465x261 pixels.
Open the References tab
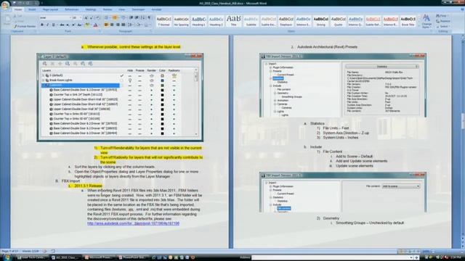pos(71,9)
